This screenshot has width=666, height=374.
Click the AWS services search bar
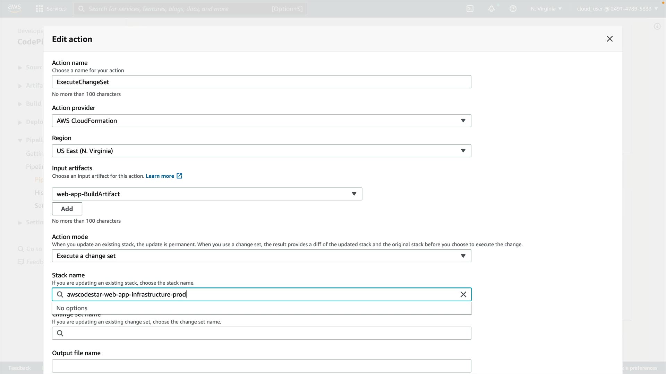click(190, 9)
